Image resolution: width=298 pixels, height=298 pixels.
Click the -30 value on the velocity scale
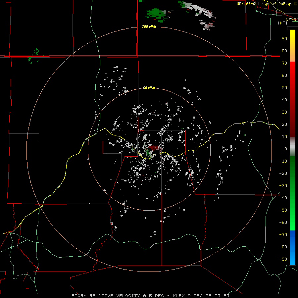pyautogui.click(x=283, y=186)
